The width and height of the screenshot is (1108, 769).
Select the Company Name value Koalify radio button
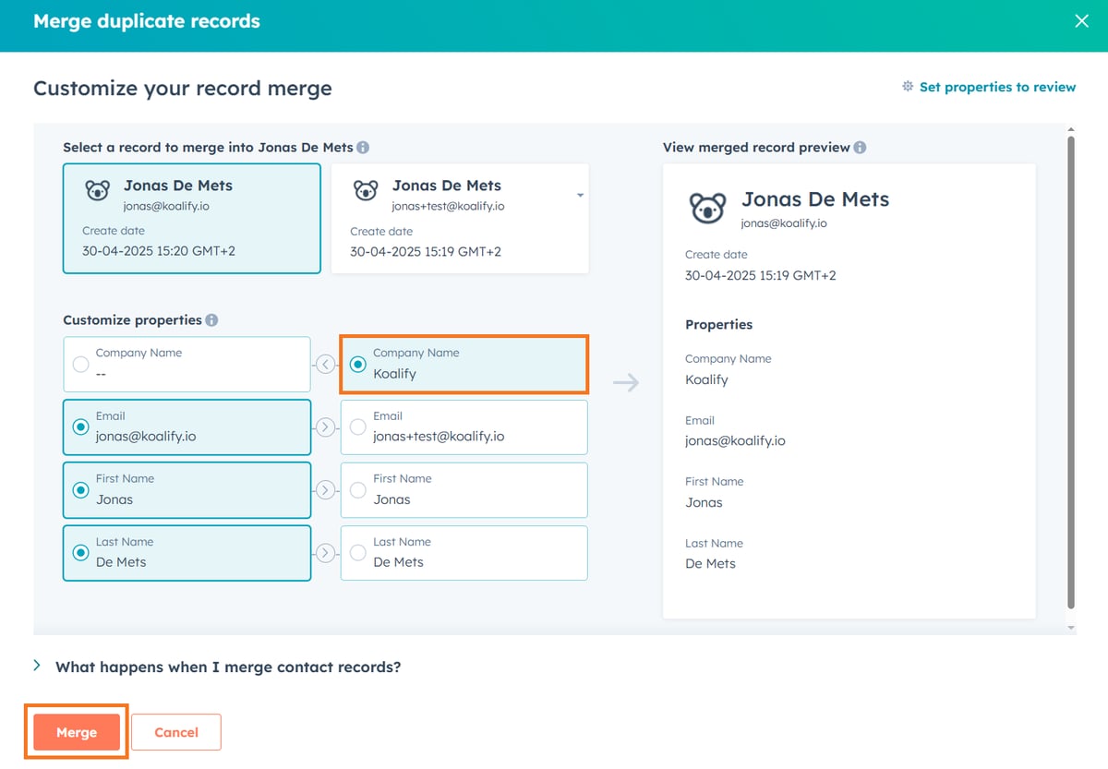(358, 365)
